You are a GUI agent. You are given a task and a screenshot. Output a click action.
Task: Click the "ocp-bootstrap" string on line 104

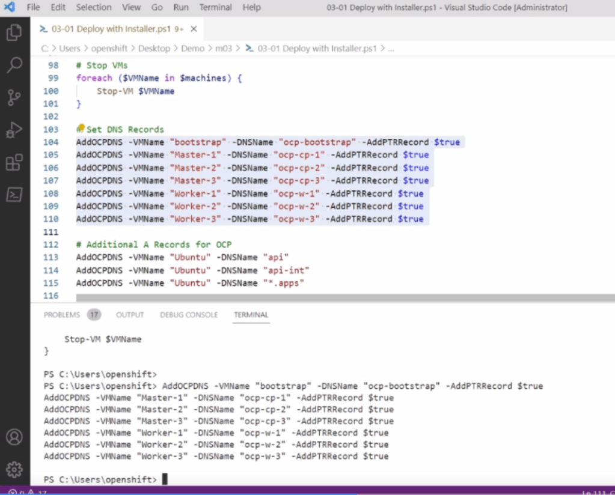click(x=317, y=142)
